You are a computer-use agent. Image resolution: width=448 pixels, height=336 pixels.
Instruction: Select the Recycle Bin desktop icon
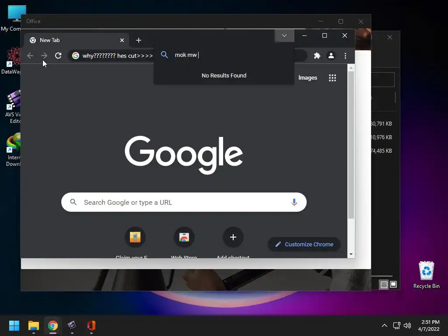pos(427,275)
